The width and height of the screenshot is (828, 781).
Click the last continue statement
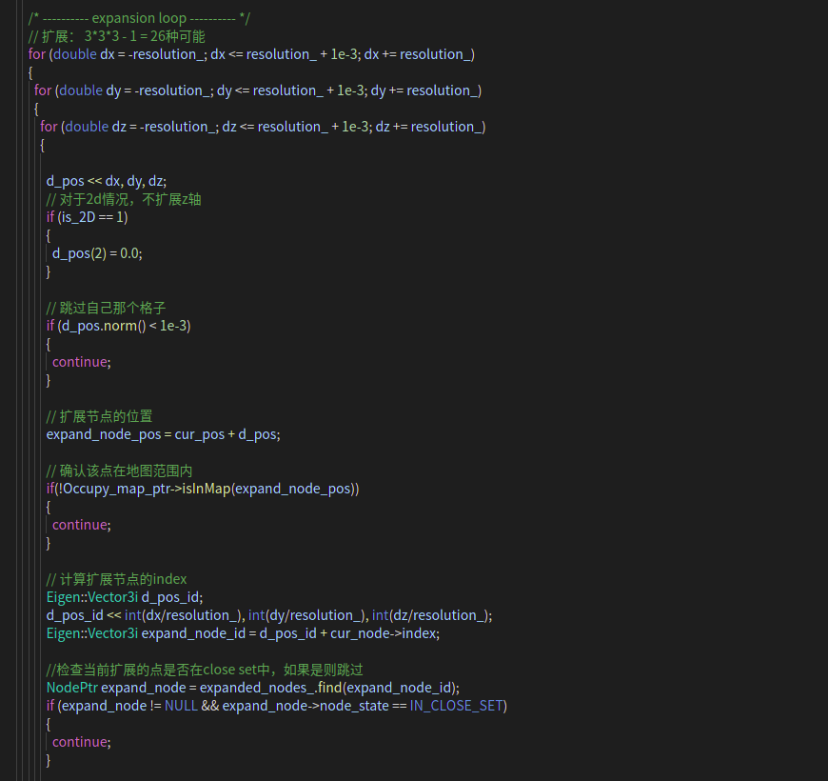[x=81, y=742]
